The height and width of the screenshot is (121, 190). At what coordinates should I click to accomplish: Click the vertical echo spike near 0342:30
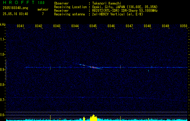point(50,68)
